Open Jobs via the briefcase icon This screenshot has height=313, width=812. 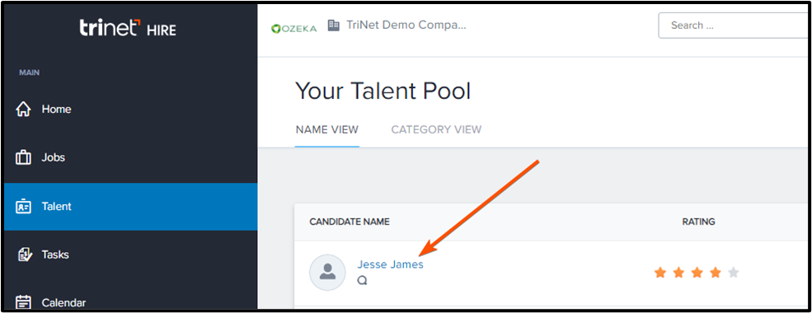(x=23, y=157)
